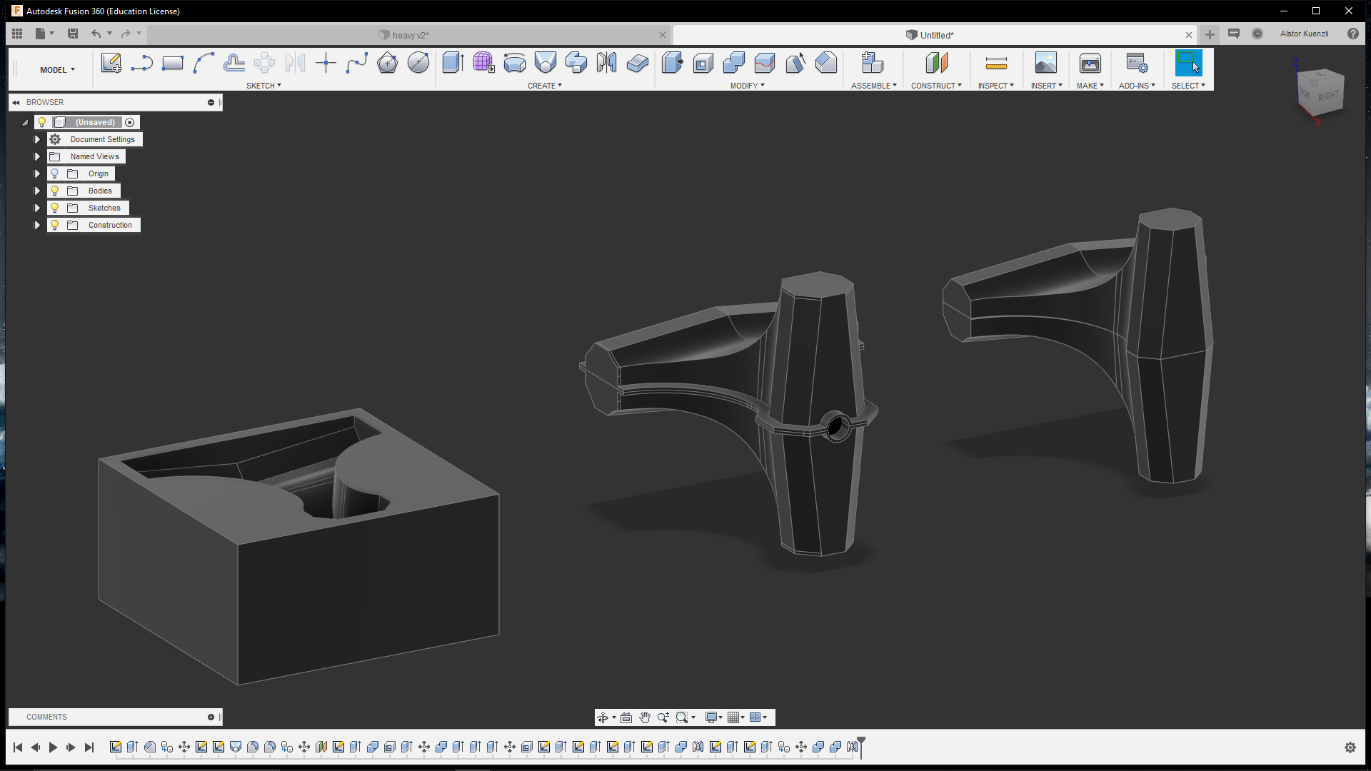Click the Create Form icon
1371x771 pixels.
(x=483, y=63)
